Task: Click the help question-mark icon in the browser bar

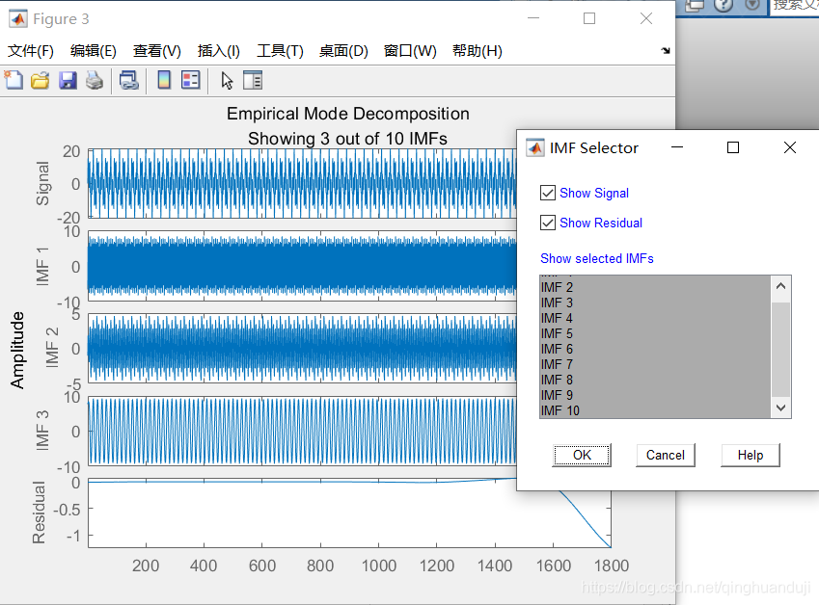Action: [722, 6]
